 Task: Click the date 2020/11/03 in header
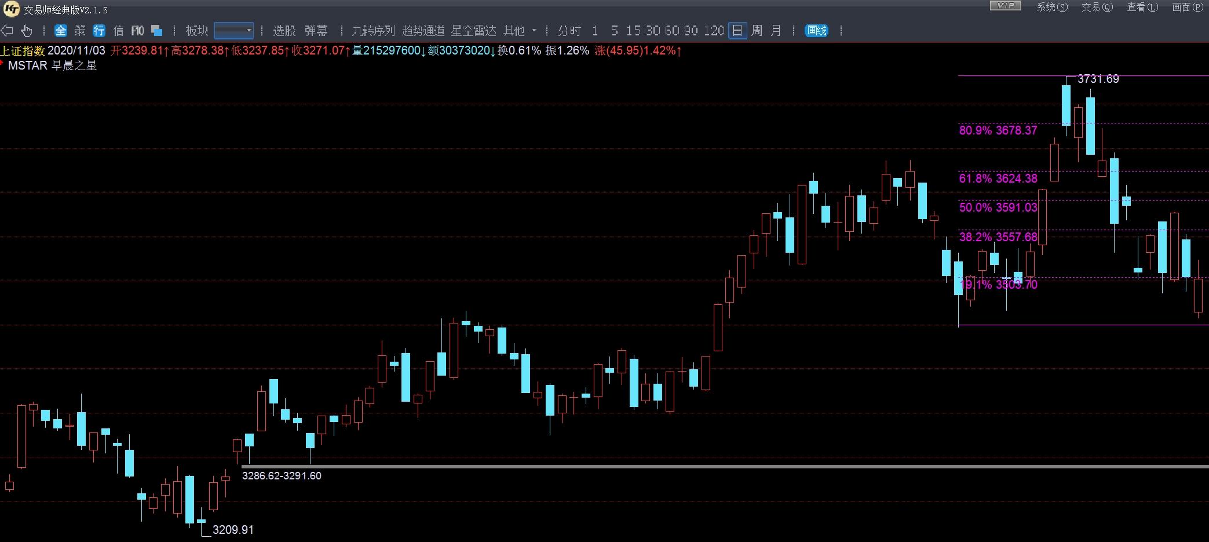coord(76,50)
